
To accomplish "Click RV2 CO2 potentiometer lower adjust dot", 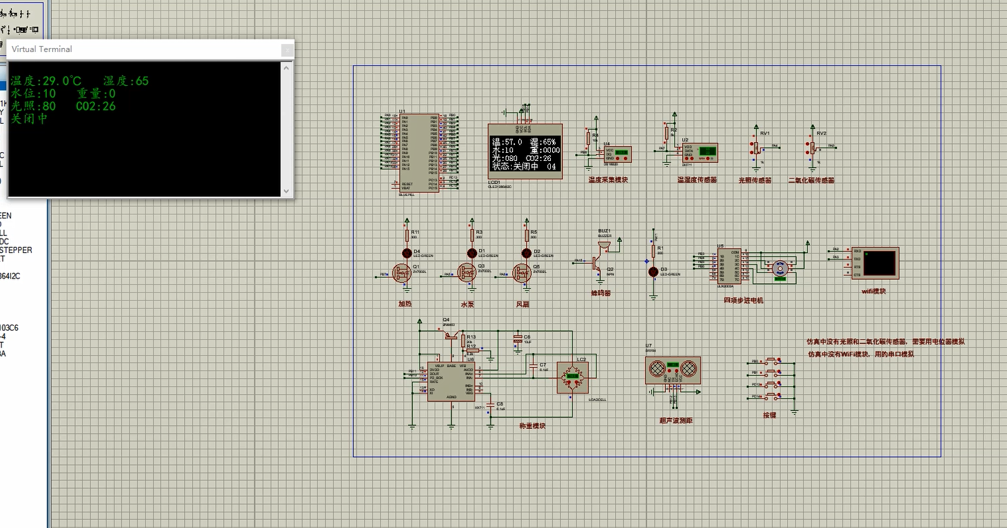I will 807,153.
